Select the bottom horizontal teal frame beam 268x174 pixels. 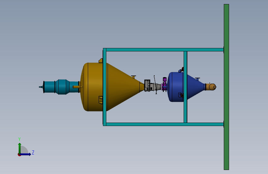point(165,124)
